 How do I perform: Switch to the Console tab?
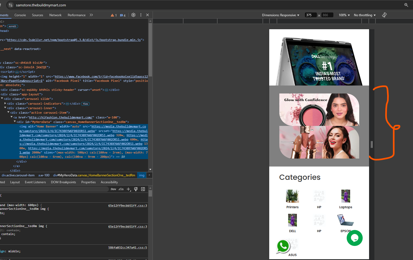20,15
